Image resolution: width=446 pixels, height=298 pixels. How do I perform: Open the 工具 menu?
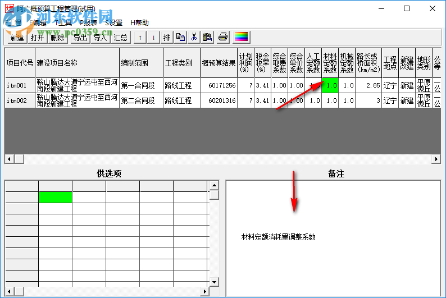pyautogui.click(x=63, y=22)
